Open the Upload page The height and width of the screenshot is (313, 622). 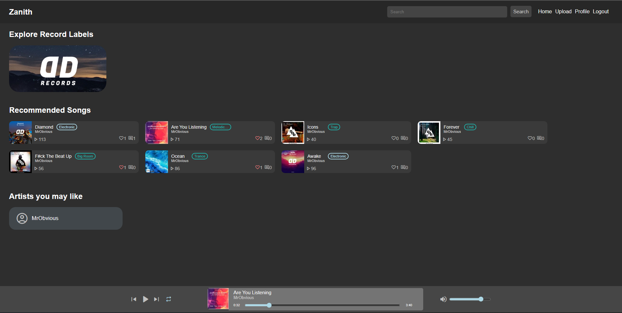[x=563, y=11]
